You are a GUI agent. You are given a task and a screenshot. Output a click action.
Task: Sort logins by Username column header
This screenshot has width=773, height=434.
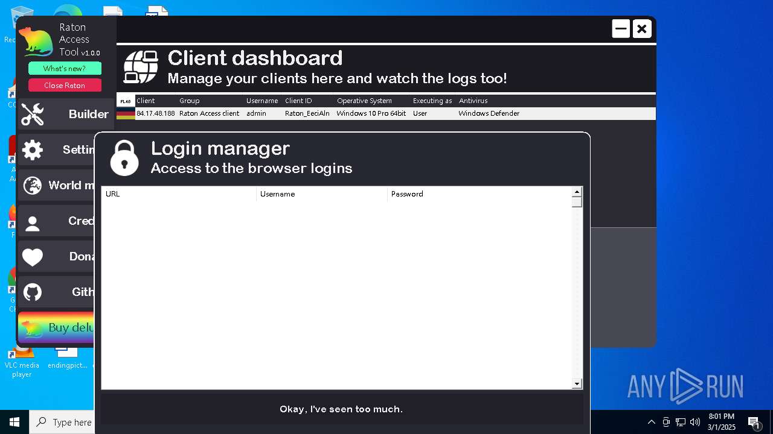point(322,194)
